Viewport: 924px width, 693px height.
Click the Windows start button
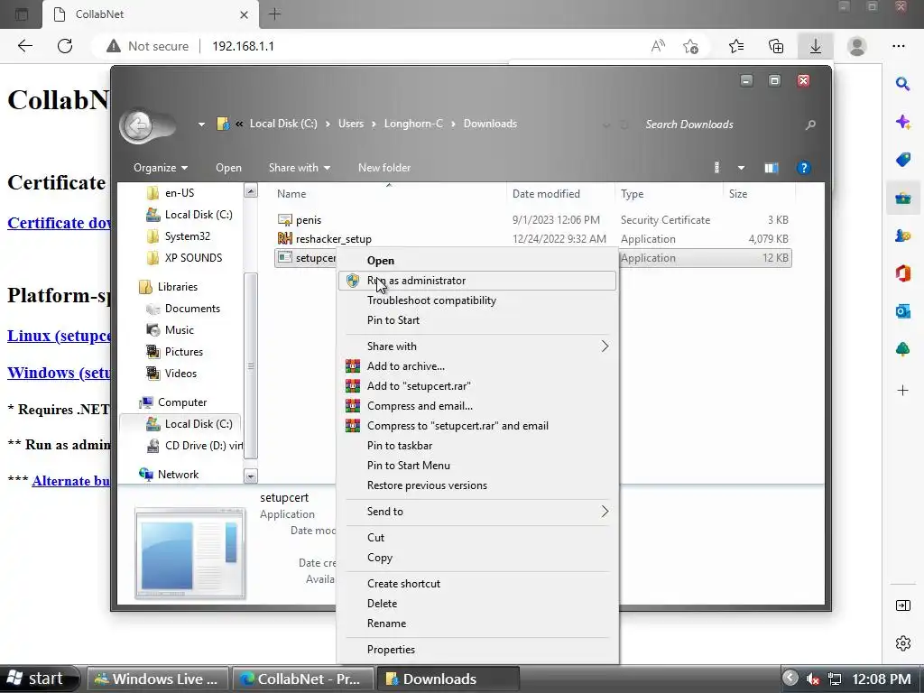(38, 679)
